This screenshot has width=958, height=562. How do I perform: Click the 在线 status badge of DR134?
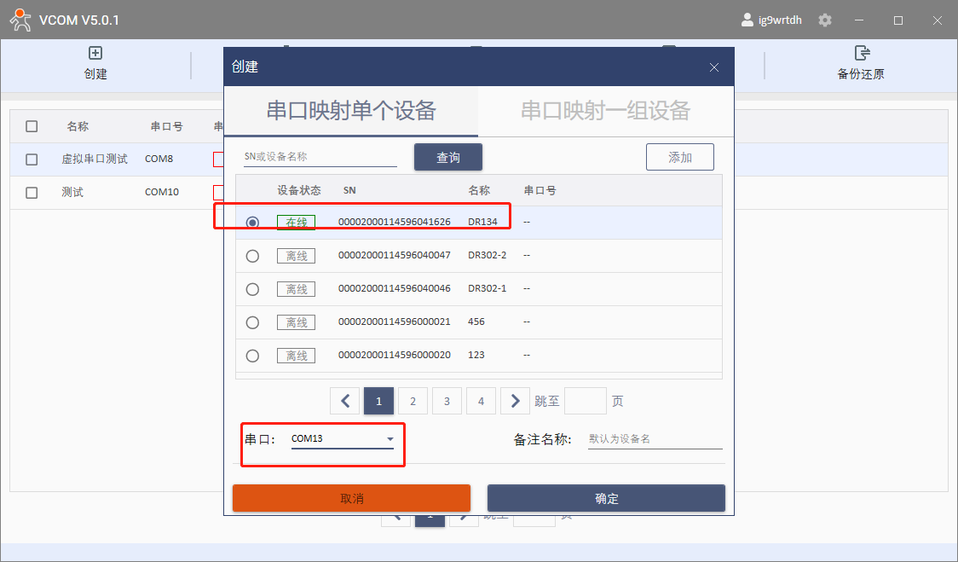(297, 222)
